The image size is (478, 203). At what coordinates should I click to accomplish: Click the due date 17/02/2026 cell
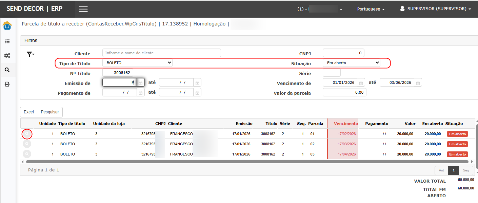point(347,134)
